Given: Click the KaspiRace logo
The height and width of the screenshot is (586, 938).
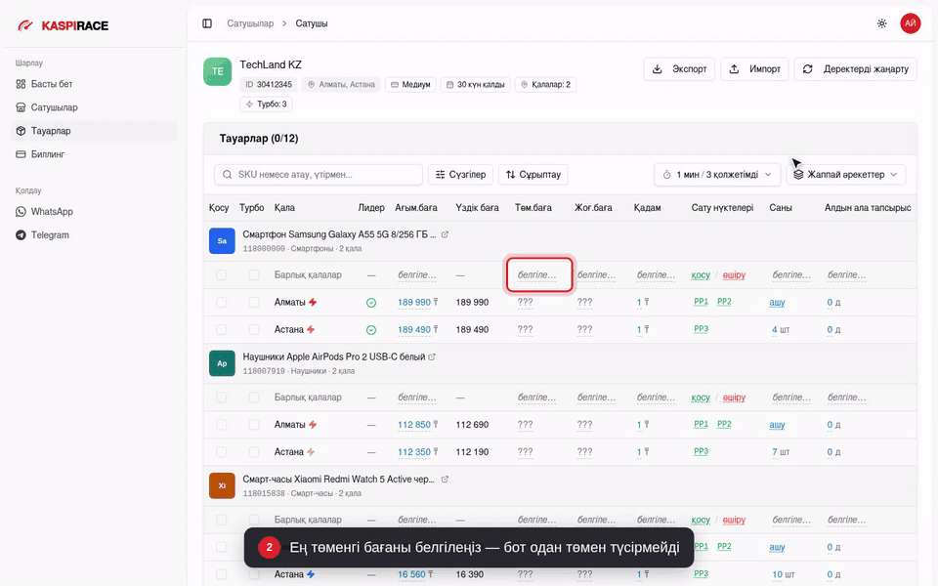Looking at the screenshot, I should [63, 25].
